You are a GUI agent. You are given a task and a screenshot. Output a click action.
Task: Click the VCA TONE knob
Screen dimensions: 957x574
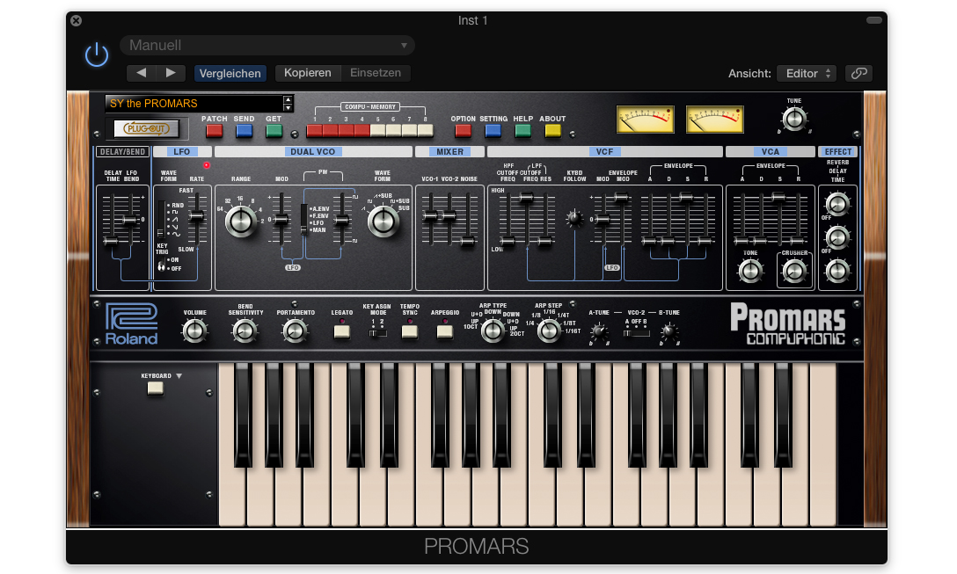pos(750,271)
